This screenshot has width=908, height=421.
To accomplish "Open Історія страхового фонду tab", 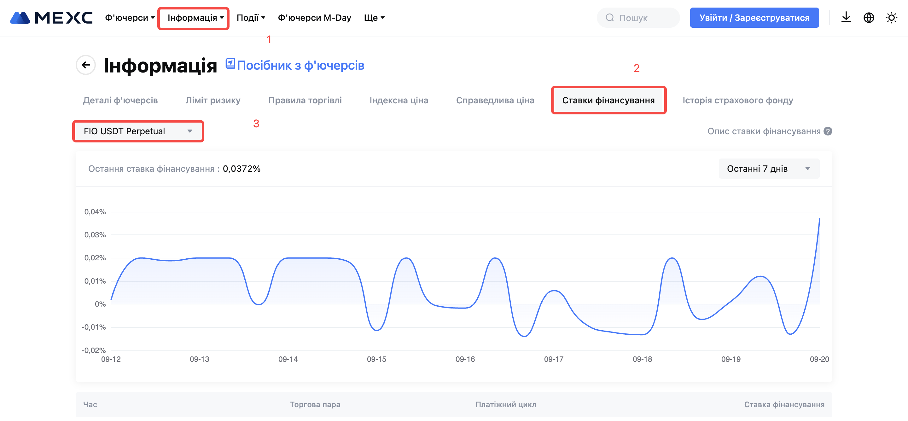I will coord(737,101).
